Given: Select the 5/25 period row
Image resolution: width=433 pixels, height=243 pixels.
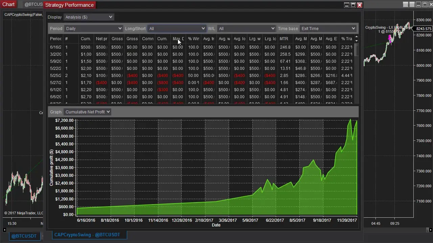Looking at the screenshot, I should (201, 76).
